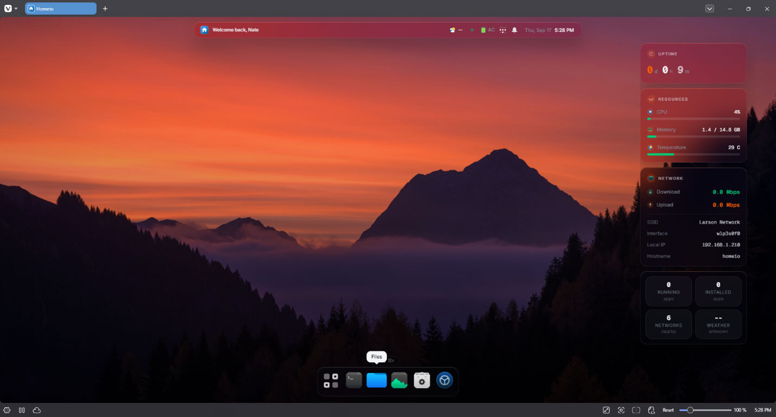Open the notifications bell
The image size is (776, 417).
[x=514, y=30]
